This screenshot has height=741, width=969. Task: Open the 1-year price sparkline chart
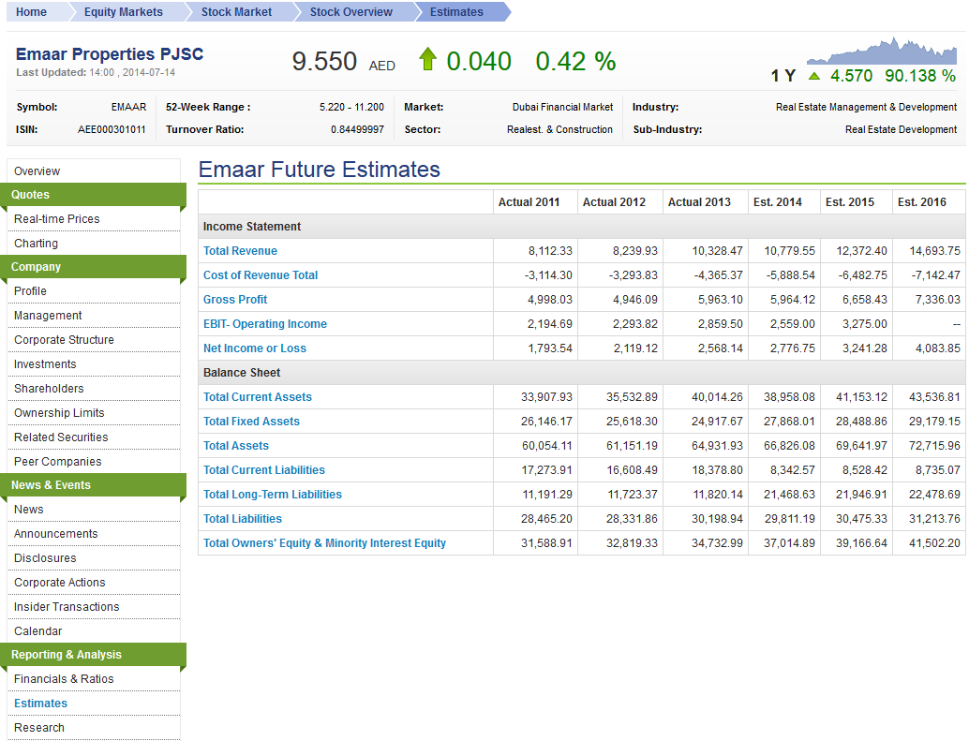click(882, 51)
